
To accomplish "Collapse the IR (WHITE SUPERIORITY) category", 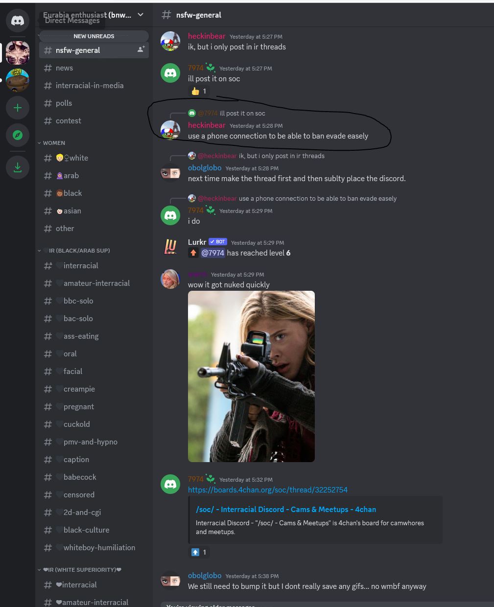I will [x=79, y=570].
